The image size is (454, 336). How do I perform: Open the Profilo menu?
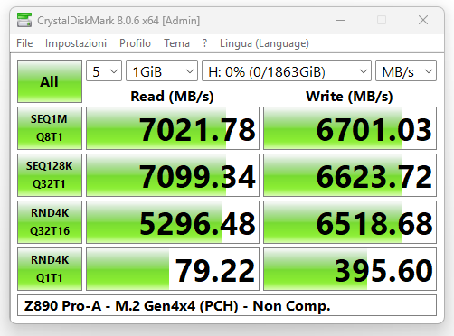point(135,43)
